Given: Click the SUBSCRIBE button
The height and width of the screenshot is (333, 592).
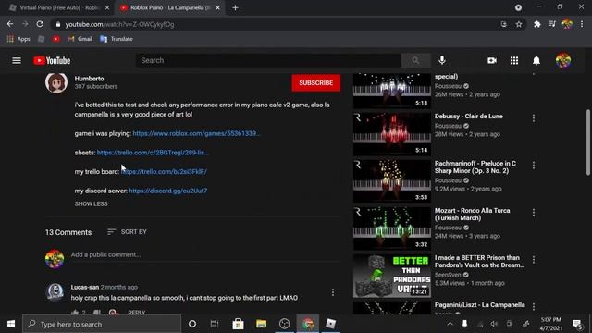Looking at the screenshot, I should [316, 82].
